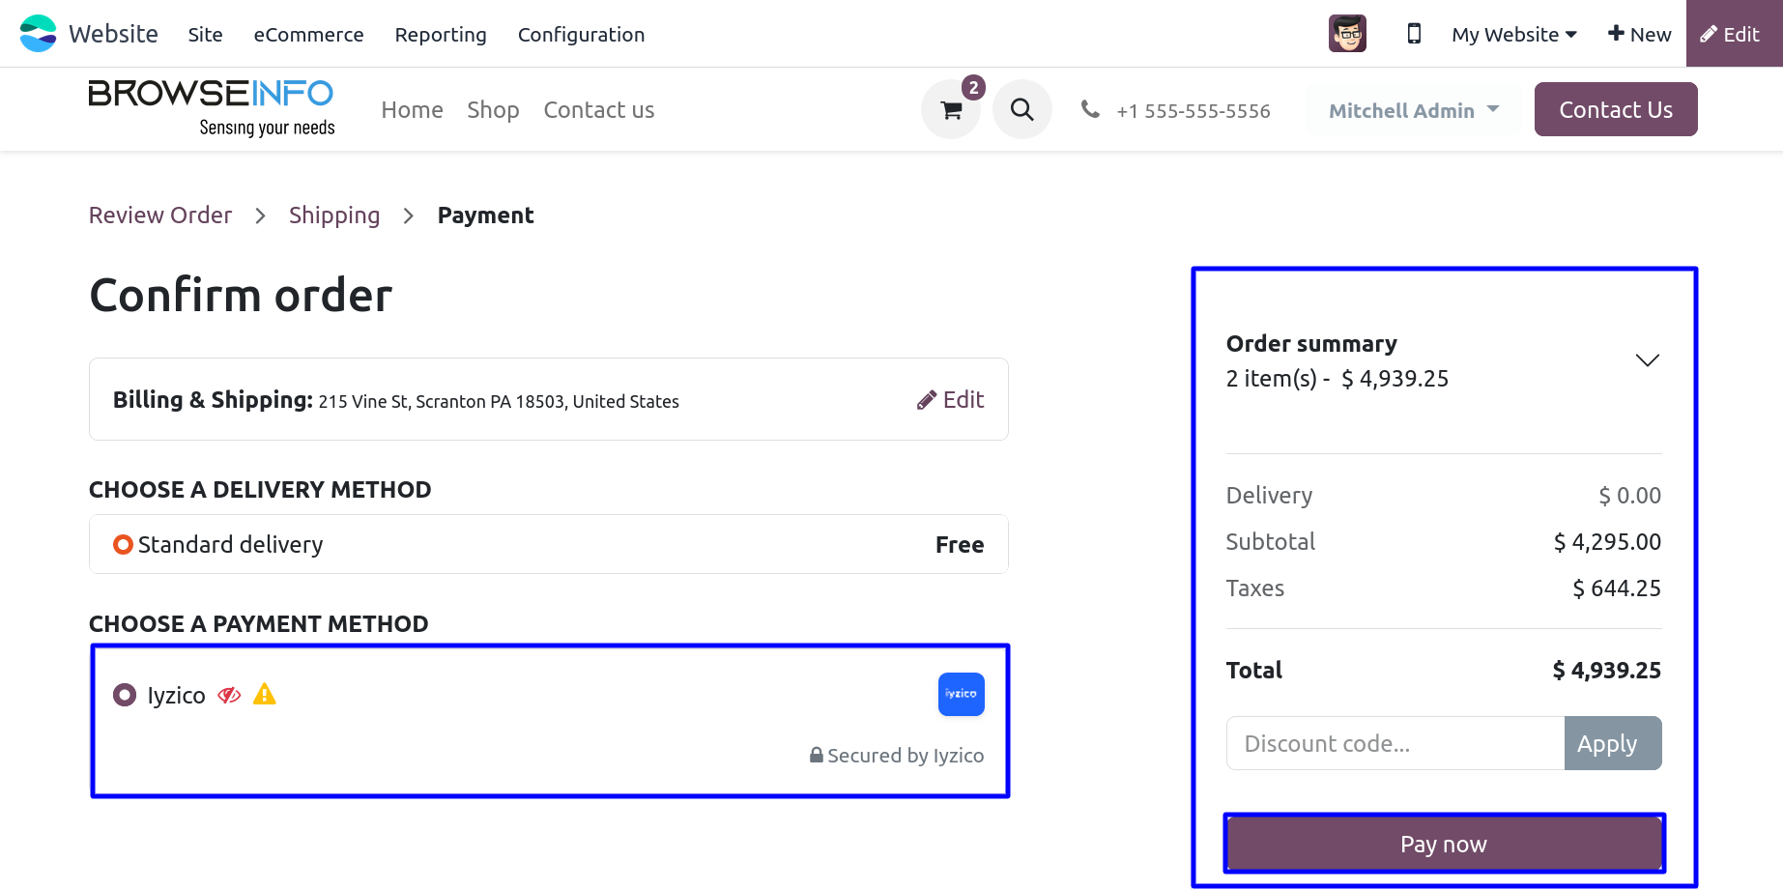1783x890 pixels.
Task: Click the Pay now button
Action: tap(1444, 845)
